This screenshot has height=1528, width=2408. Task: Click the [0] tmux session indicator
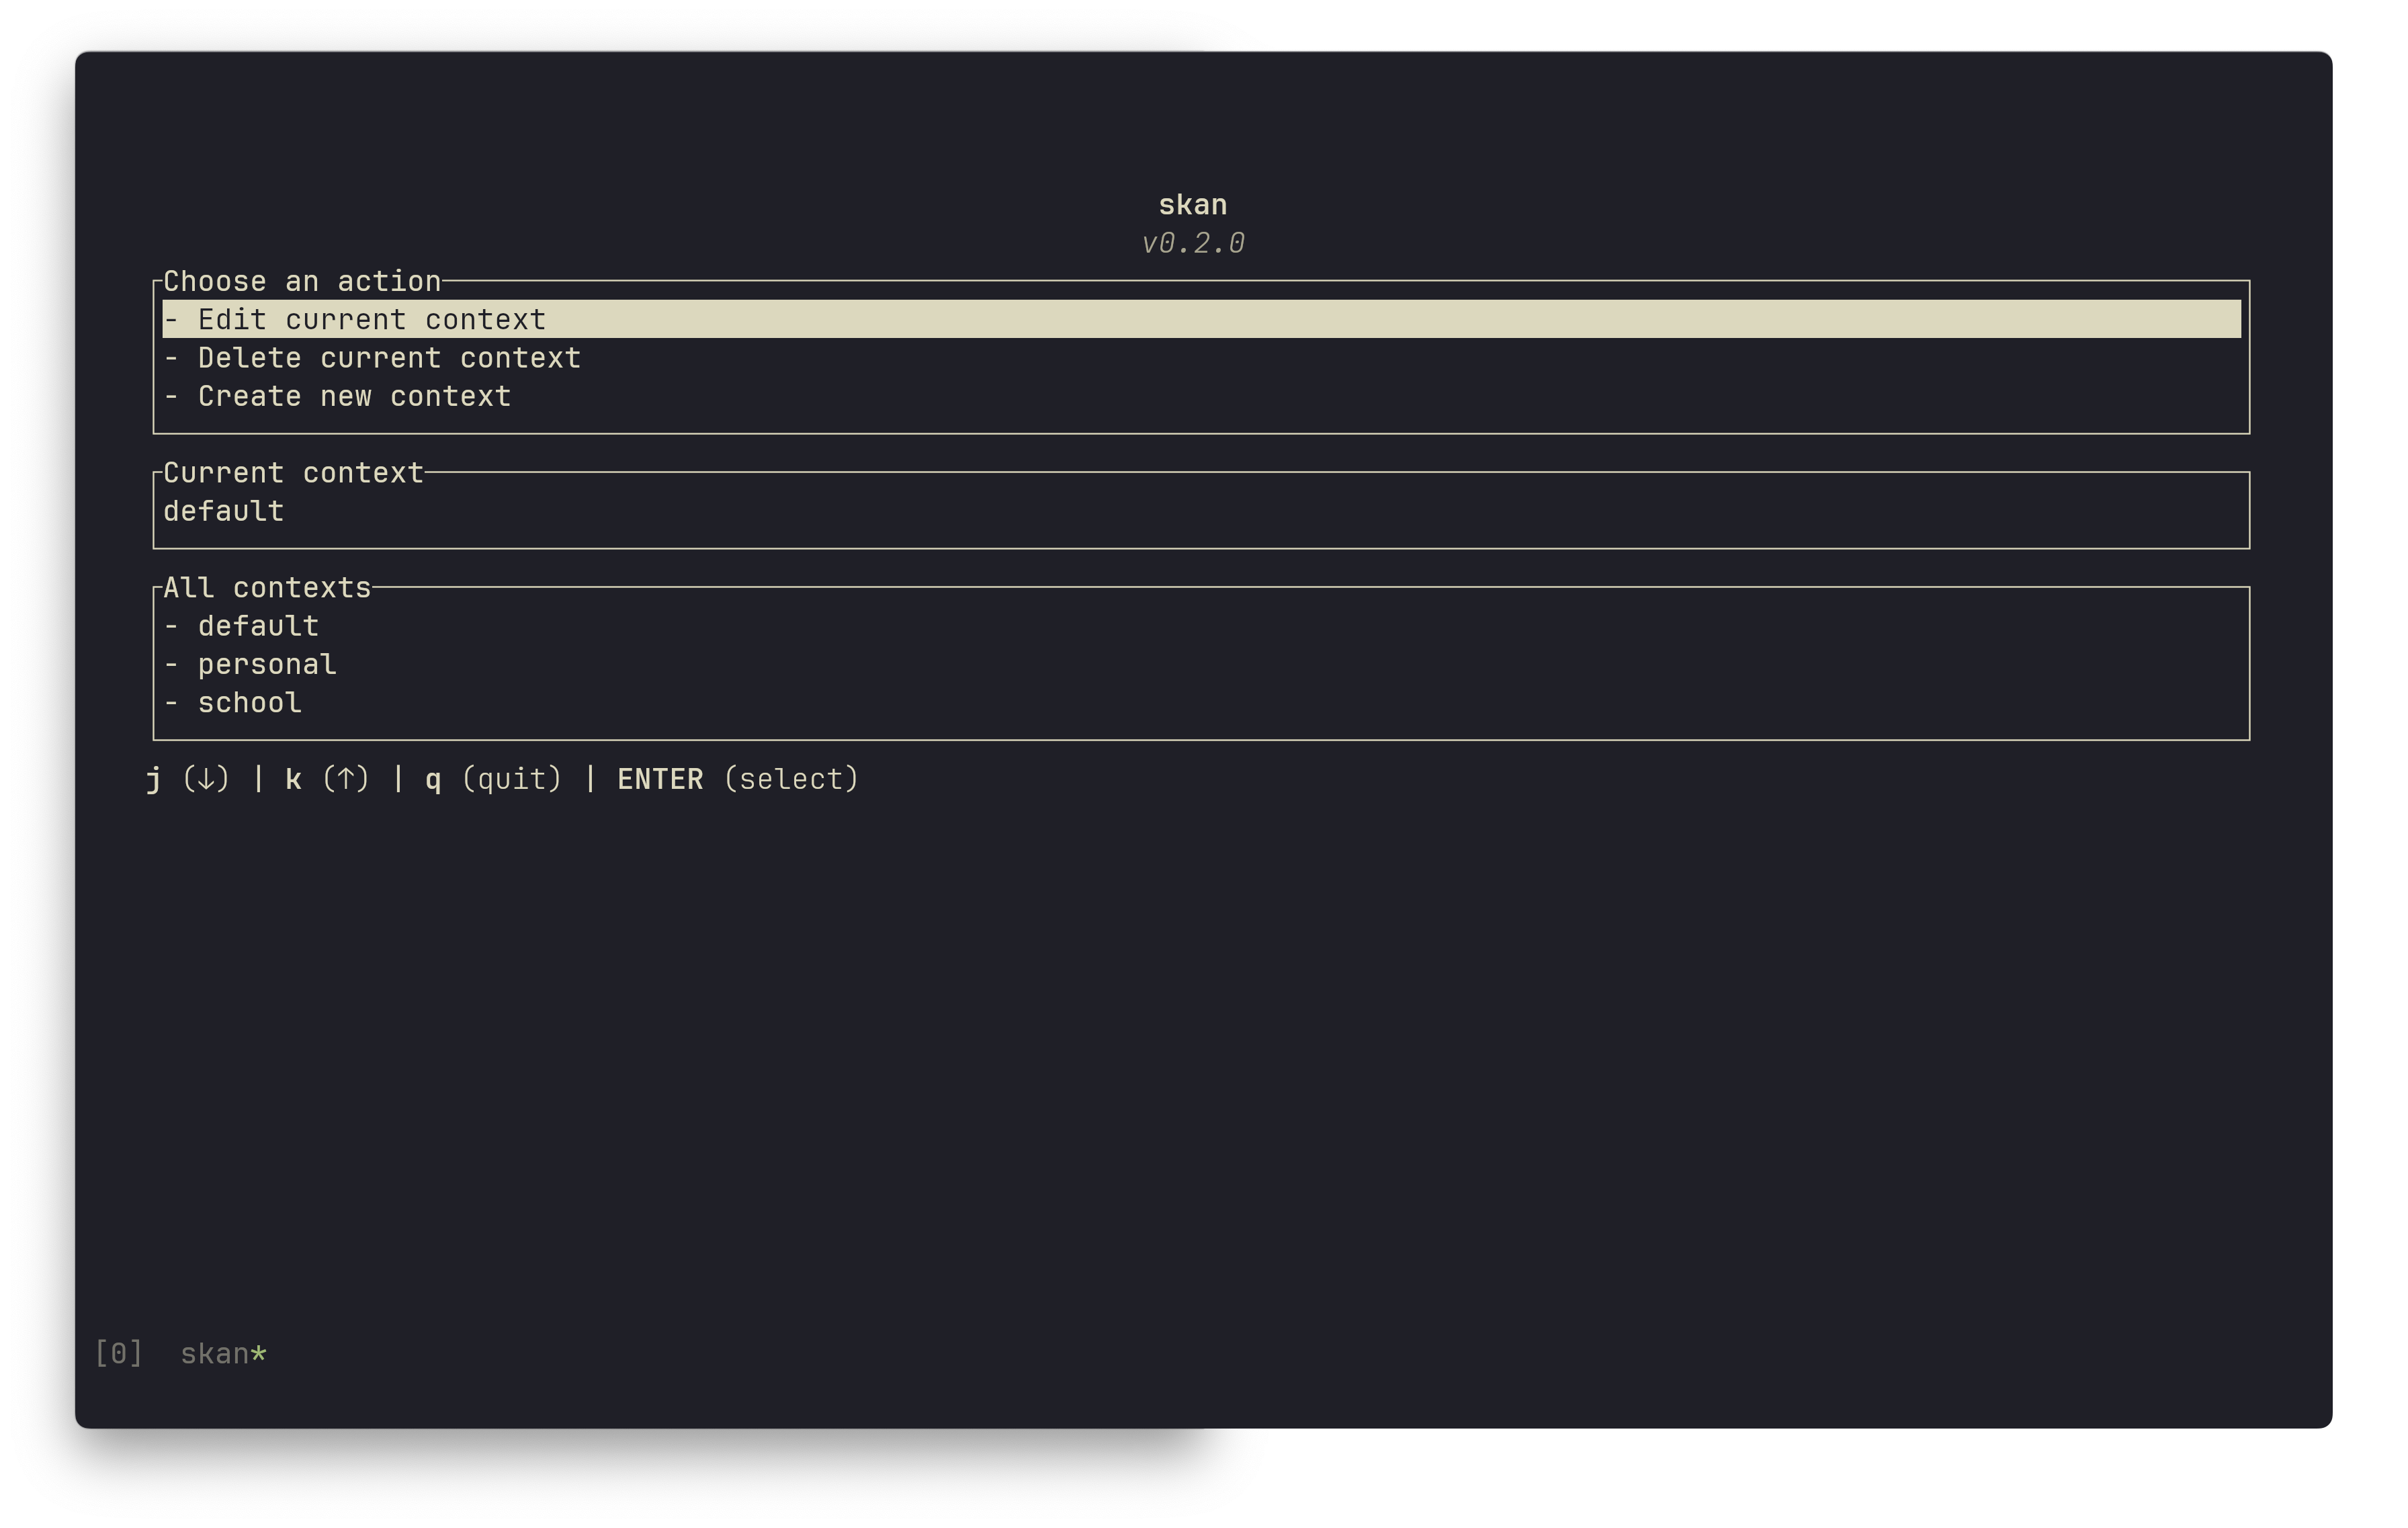(118, 1354)
